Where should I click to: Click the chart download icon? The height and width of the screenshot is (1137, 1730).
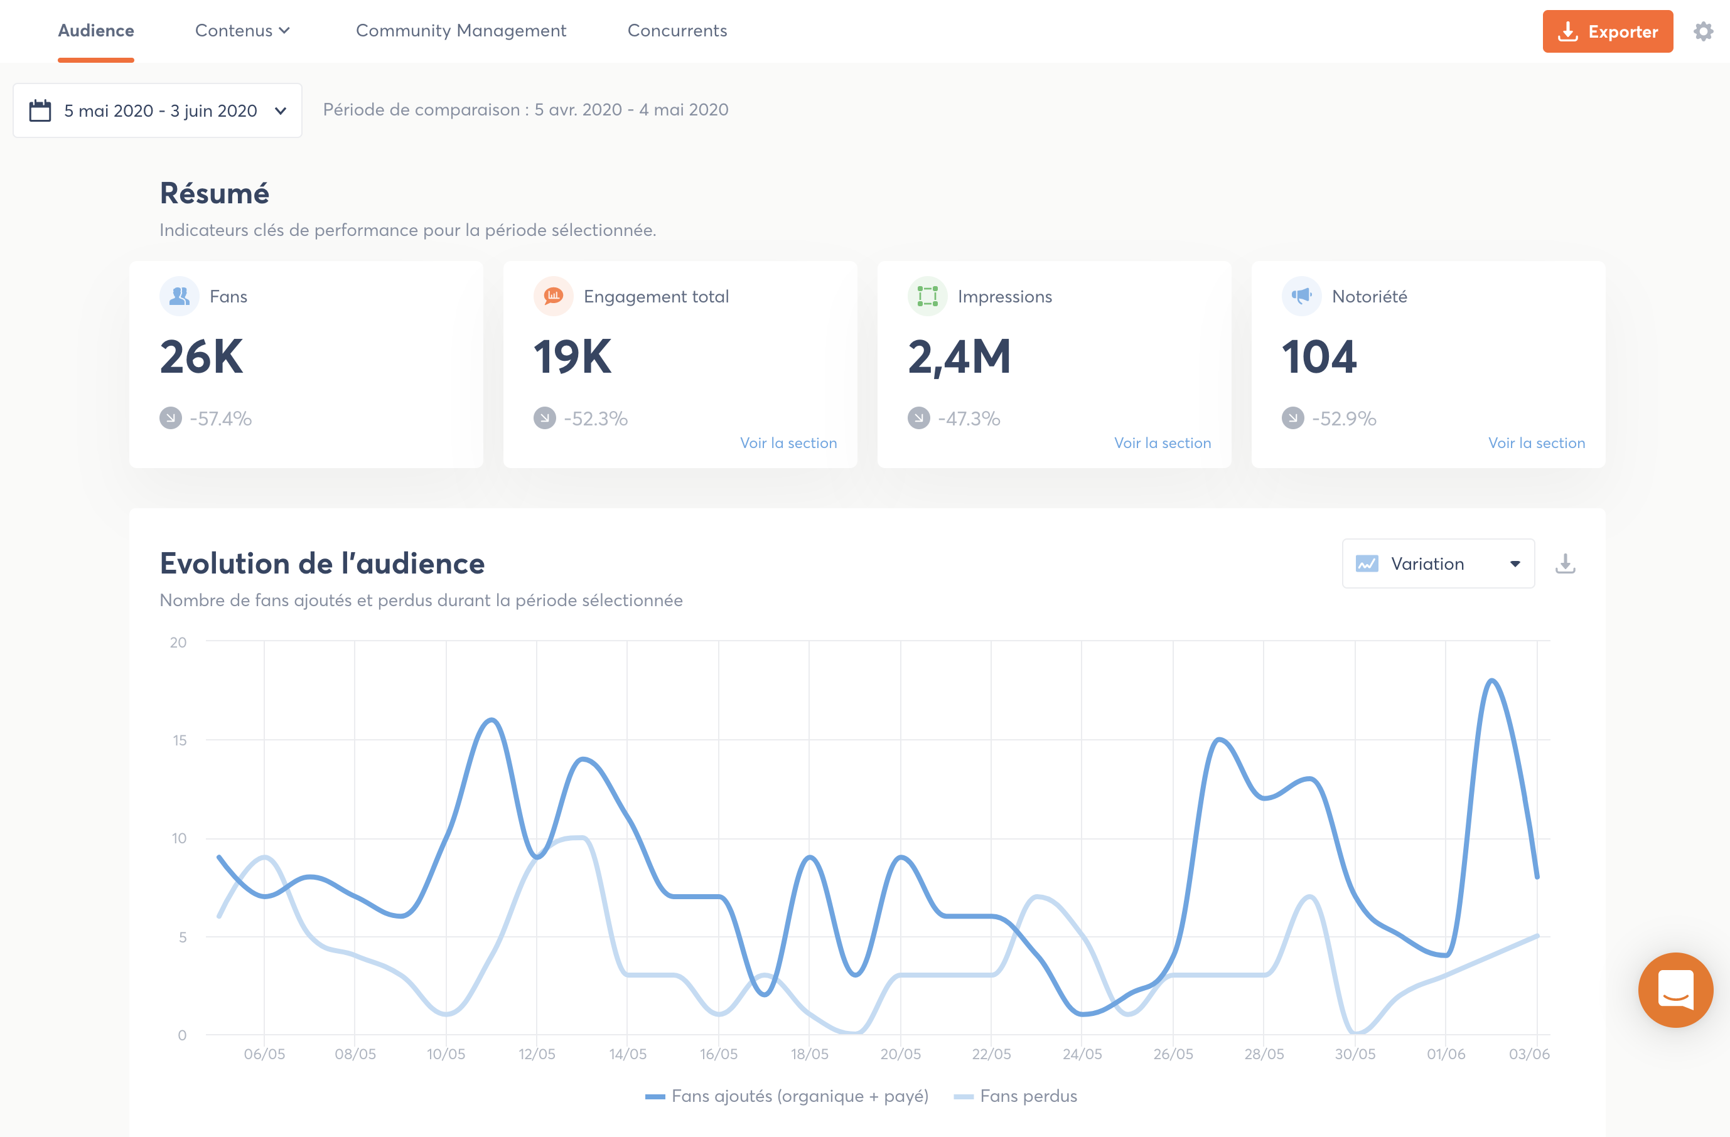(1565, 563)
